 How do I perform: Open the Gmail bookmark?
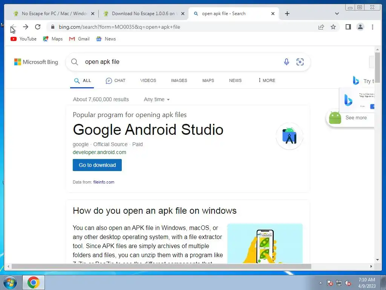click(79, 39)
